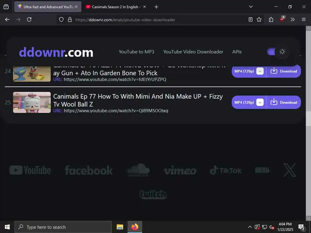Select the Ultra-fast and Advanced YouTube tab

coord(48,7)
